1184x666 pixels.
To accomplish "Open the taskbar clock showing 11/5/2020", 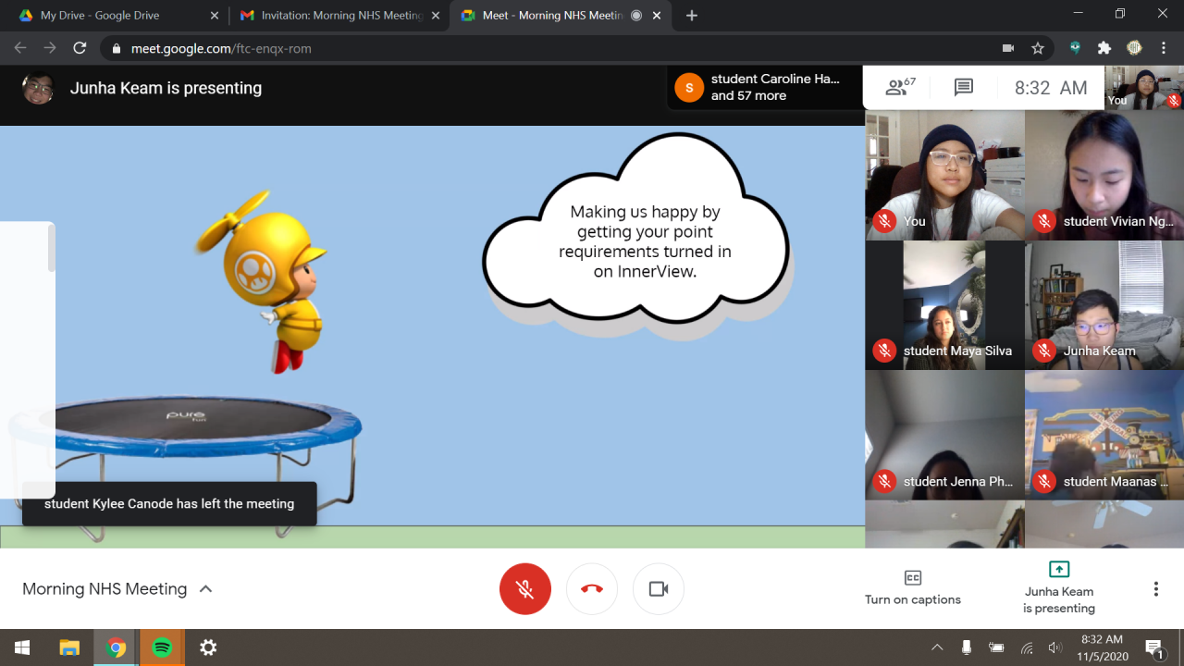I will [x=1102, y=647].
